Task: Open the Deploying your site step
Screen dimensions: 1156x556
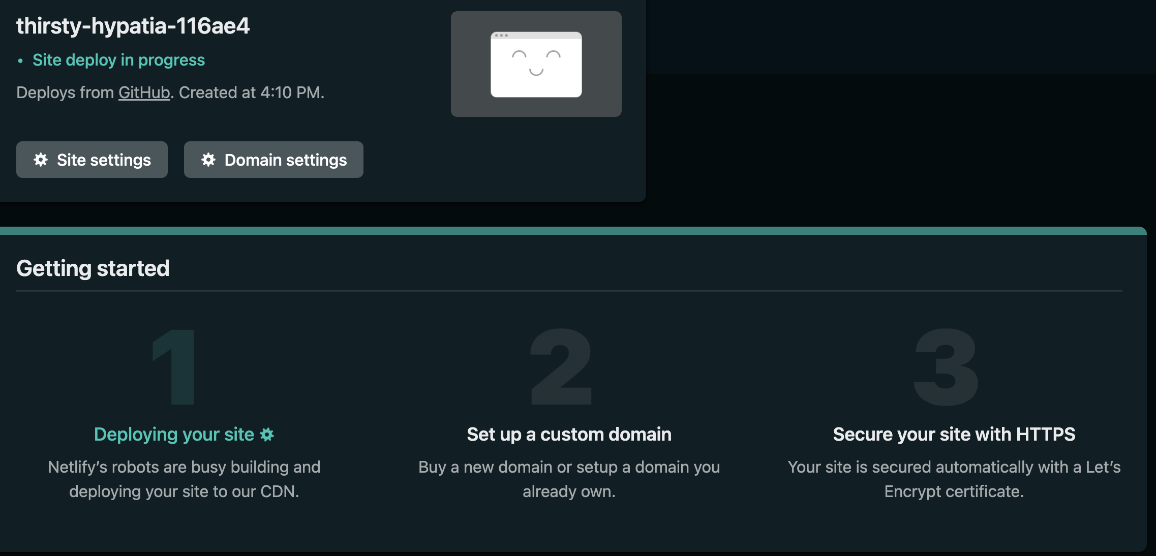Action: click(x=175, y=435)
